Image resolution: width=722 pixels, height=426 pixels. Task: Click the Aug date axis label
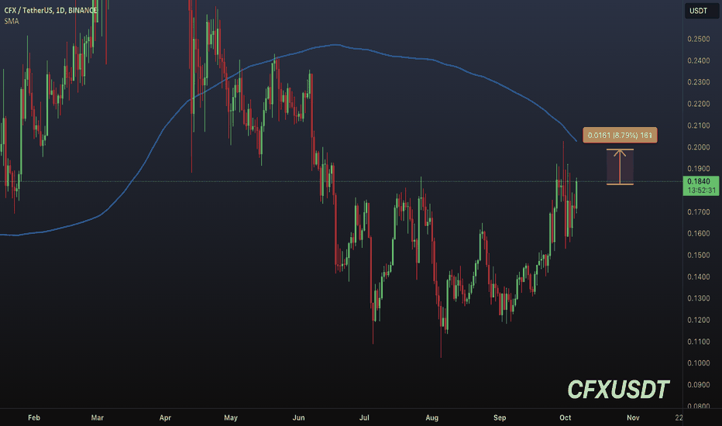pos(432,417)
